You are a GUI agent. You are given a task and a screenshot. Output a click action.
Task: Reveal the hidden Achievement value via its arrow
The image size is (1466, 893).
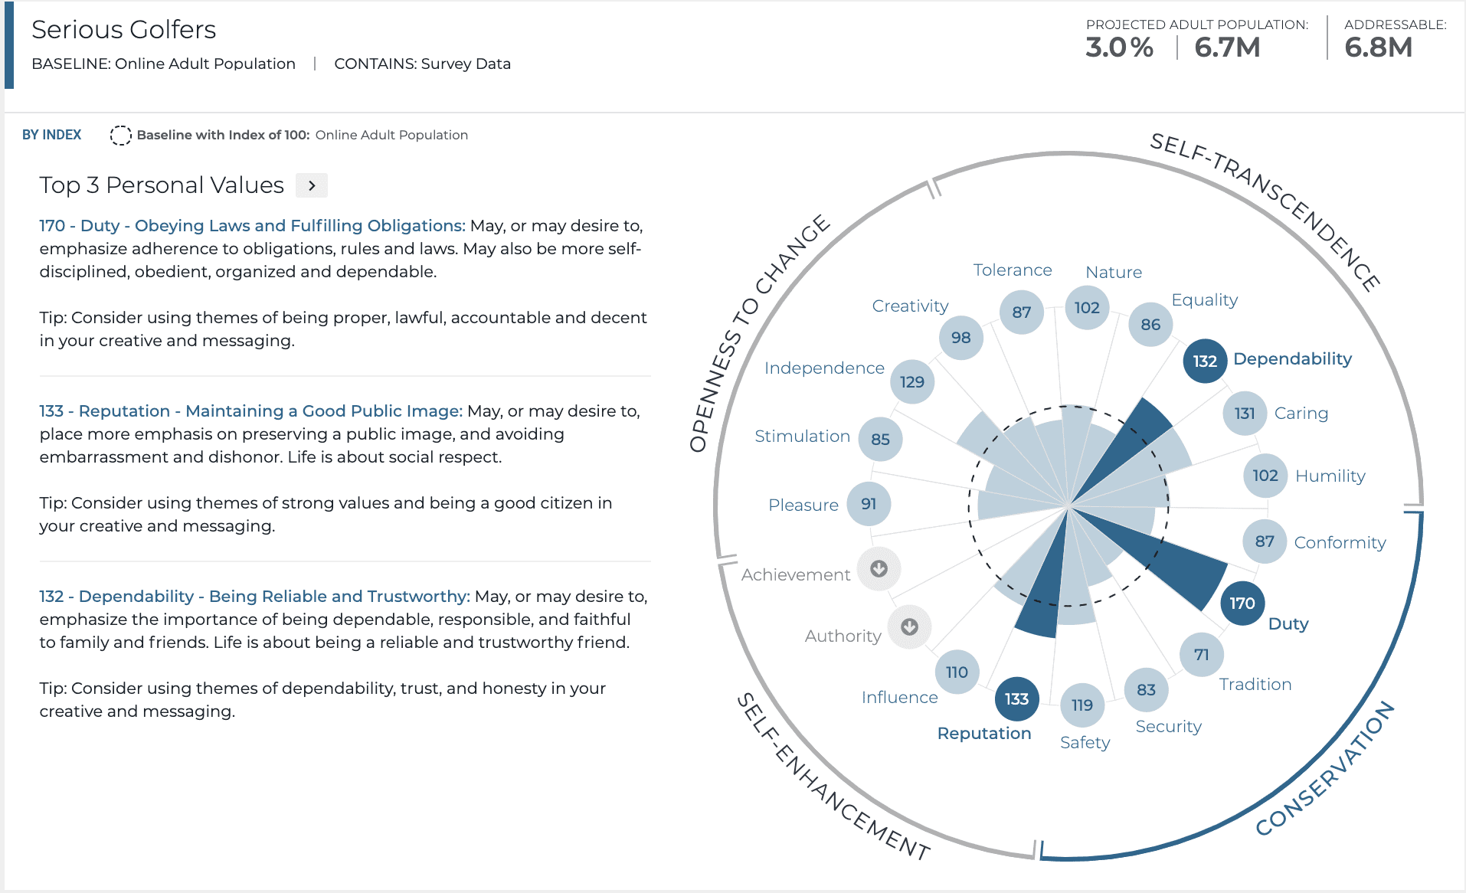click(879, 569)
